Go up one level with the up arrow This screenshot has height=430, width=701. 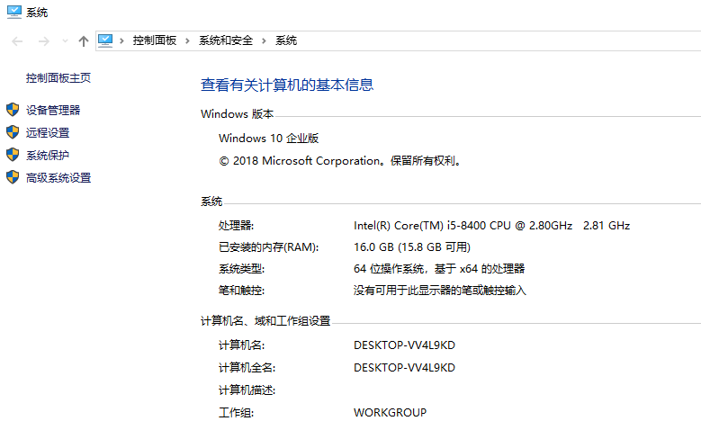tap(83, 41)
